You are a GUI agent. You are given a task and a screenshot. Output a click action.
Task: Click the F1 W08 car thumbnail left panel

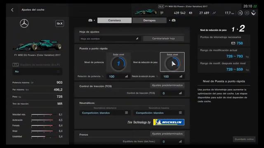point(38,45)
